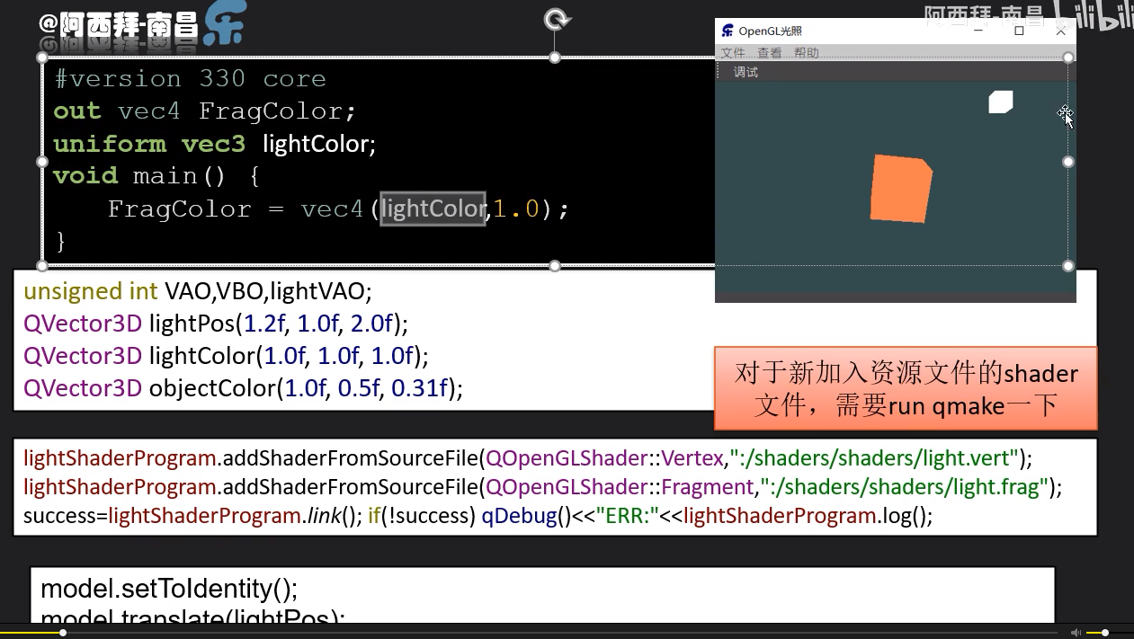This screenshot has height=639, width=1134.
Task: Select the highlighted lightColor token in the shader
Action: click(433, 209)
